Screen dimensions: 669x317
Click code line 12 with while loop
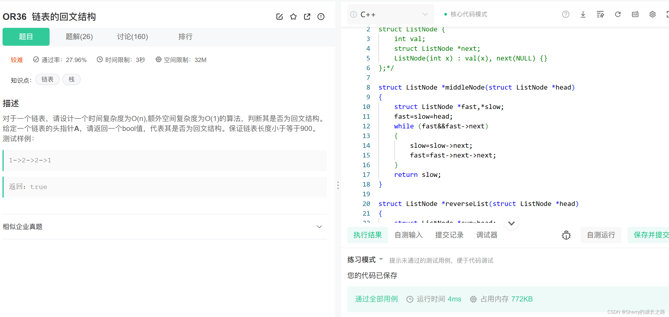(441, 126)
